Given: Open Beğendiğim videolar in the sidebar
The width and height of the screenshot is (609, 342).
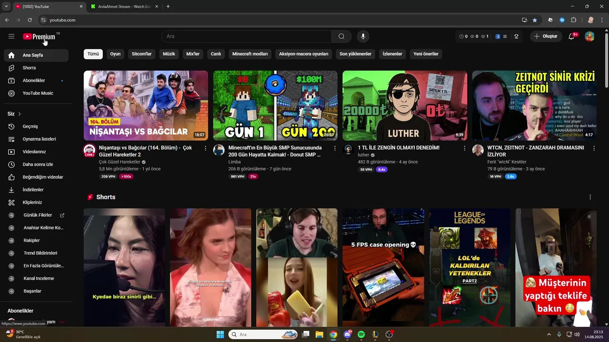Looking at the screenshot, I should (x=36, y=177).
